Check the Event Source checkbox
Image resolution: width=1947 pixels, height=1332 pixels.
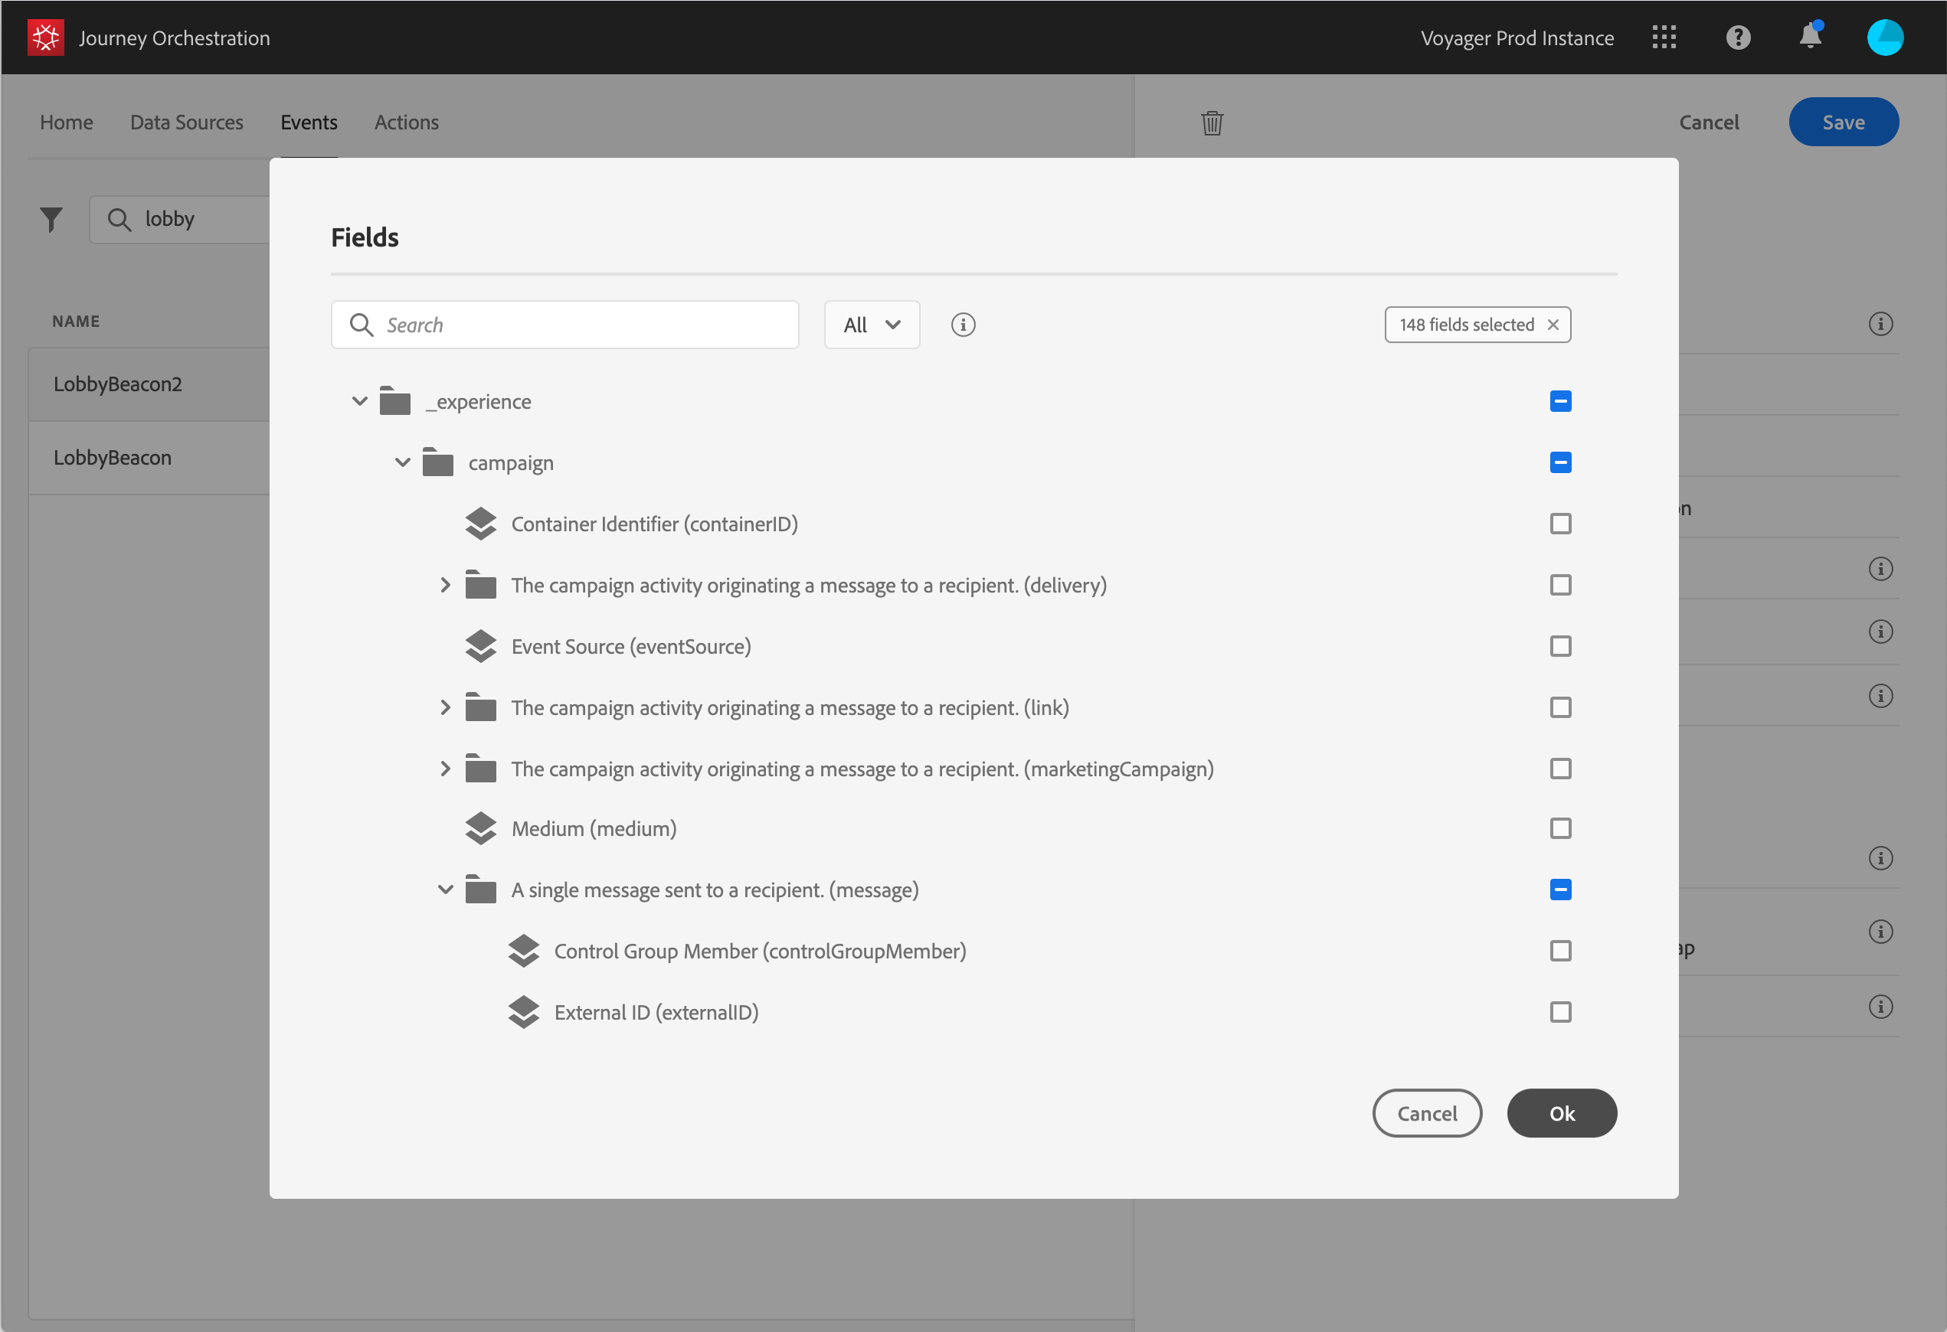click(x=1560, y=646)
